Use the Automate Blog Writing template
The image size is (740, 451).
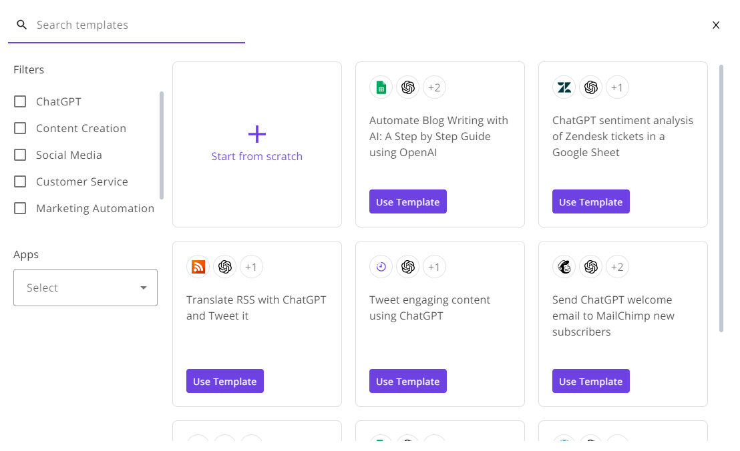pyautogui.click(x=408, y=202)
